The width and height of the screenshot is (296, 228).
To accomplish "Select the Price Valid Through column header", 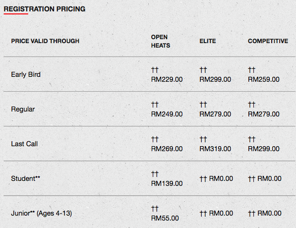I will [x=45, y=41].
